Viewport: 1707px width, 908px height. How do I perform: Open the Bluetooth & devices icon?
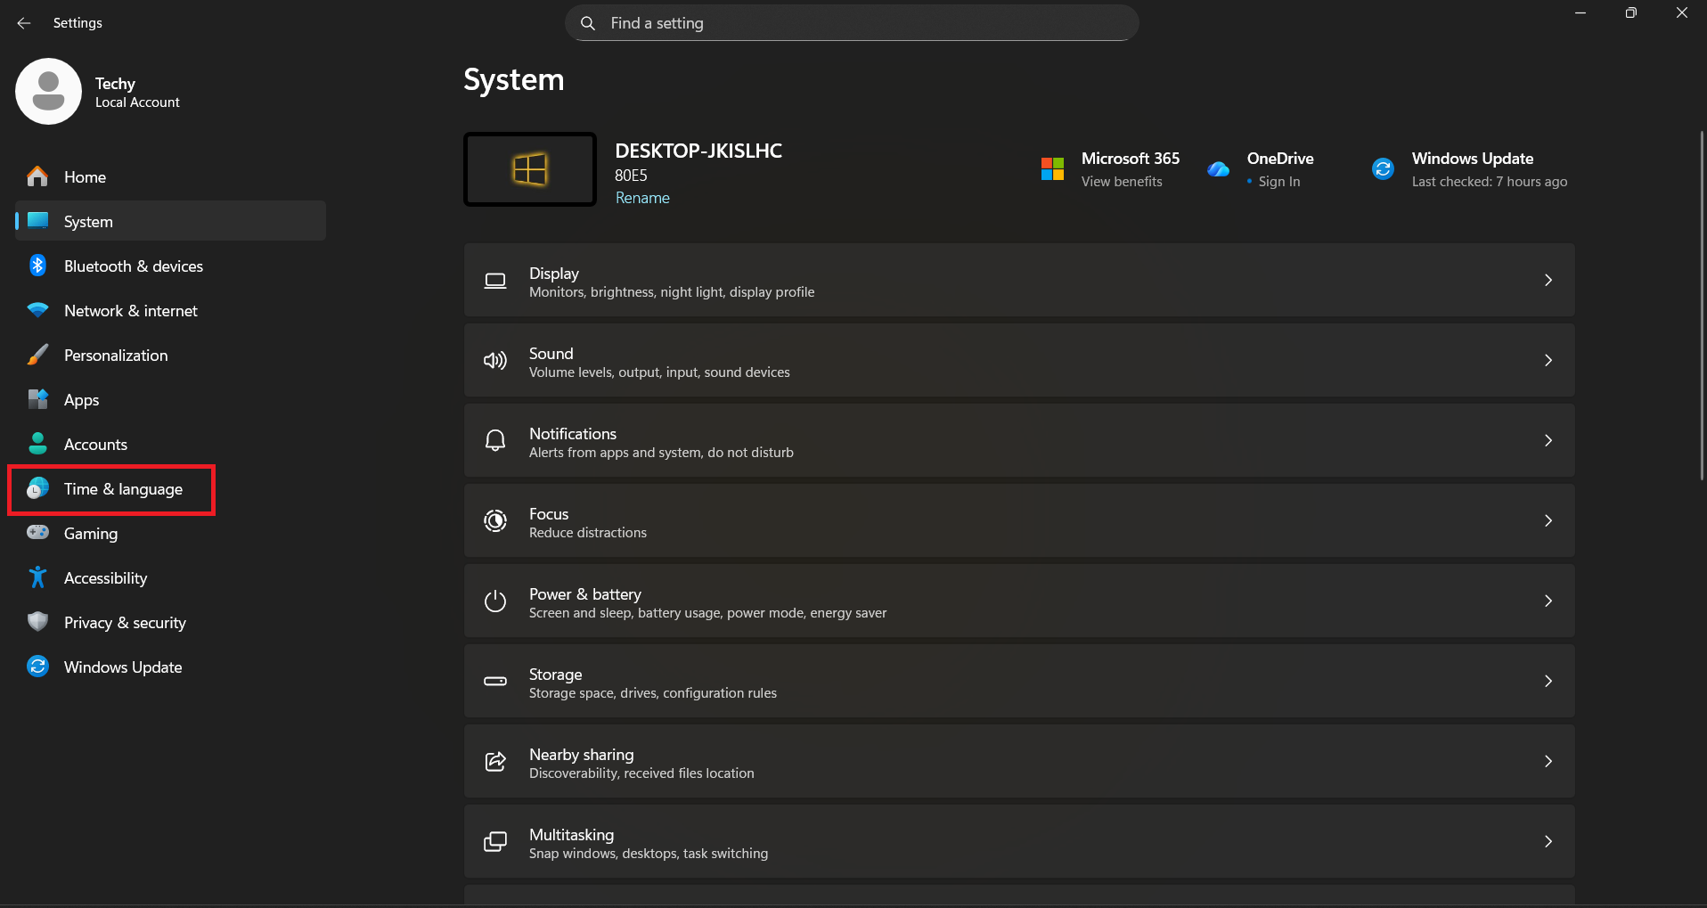(x=37, y=266)
